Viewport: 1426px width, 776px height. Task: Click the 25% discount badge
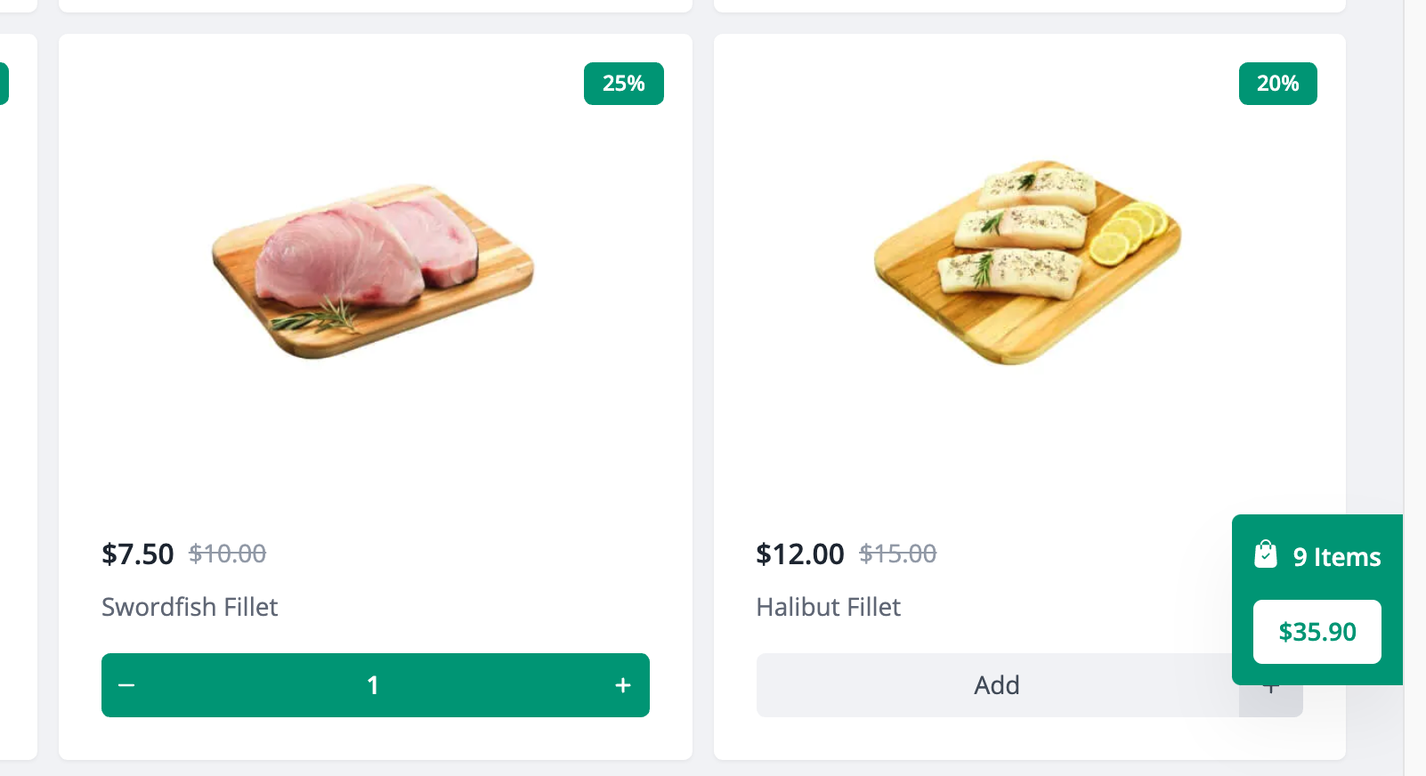click(624, 84)
